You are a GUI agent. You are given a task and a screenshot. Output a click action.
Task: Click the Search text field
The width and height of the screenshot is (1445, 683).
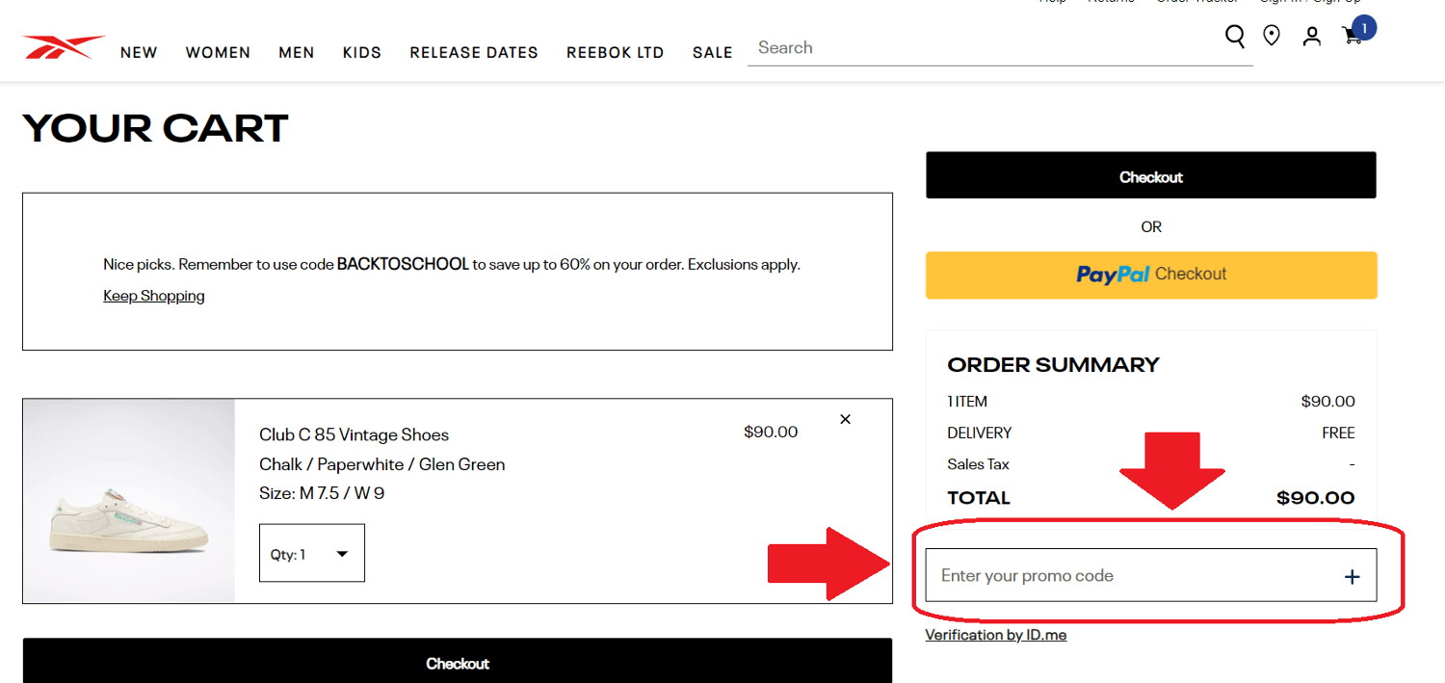pyautogui.click(x=963, y=47)
